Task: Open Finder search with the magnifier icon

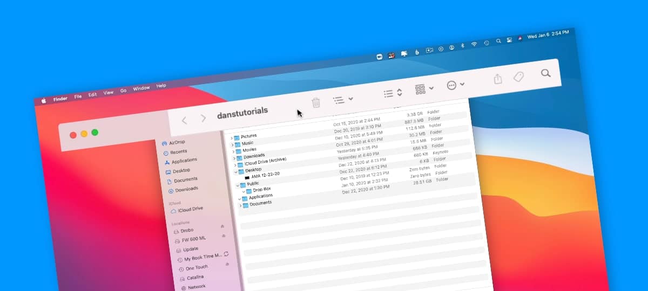Action: click(x=546, y=73)
